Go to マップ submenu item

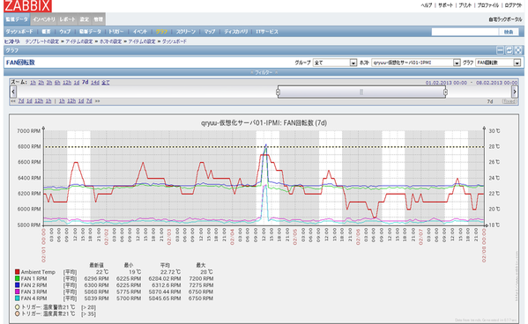(x=210, y=32)
